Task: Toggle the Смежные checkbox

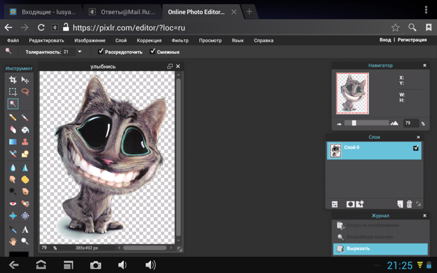Action: (x=152, y=51)
